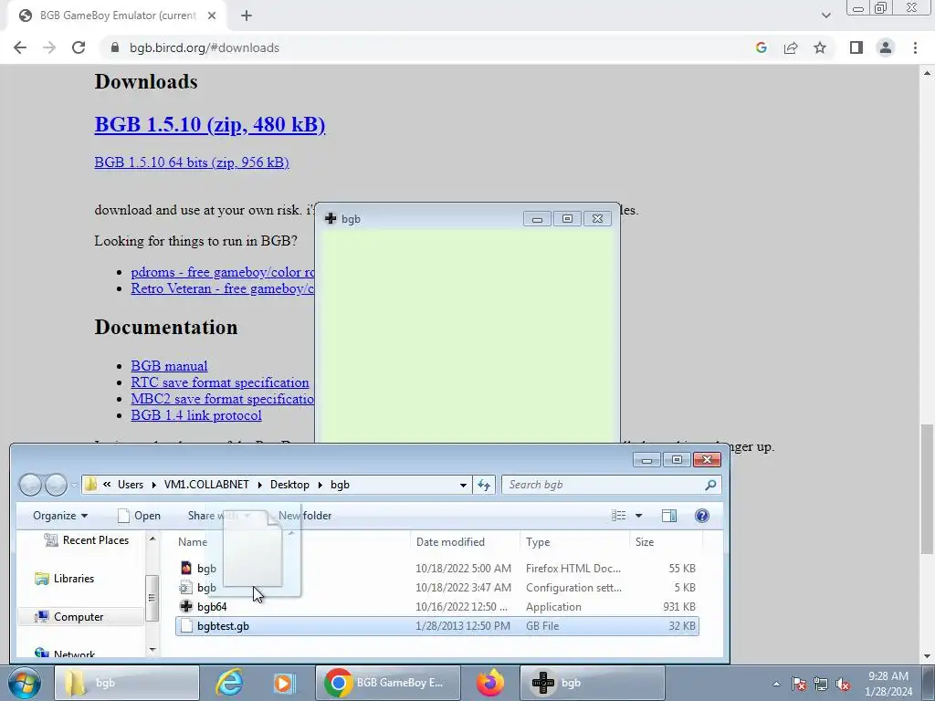The width and height of the screenshot is (935, 701).
Task: Open a new Chrome tab
Action: 247,16
